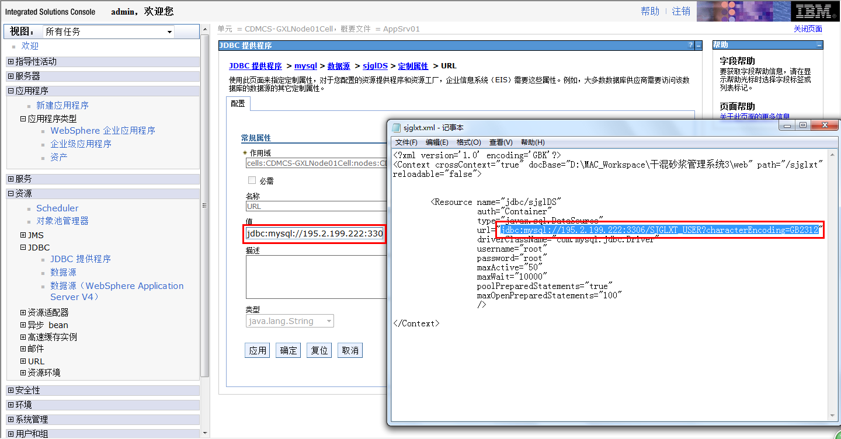Toggle the 必需 checkbox

coord(252,180)
